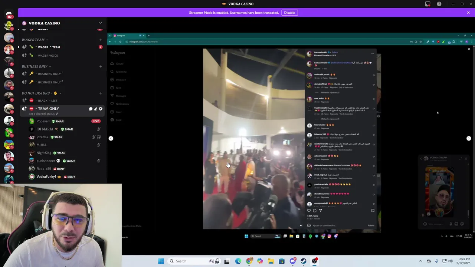Open the chat for TEAM ONLY voice channel

click(91, 109)
